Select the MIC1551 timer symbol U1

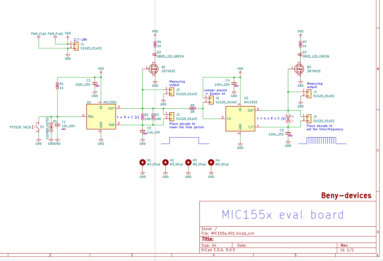point(101,117)
